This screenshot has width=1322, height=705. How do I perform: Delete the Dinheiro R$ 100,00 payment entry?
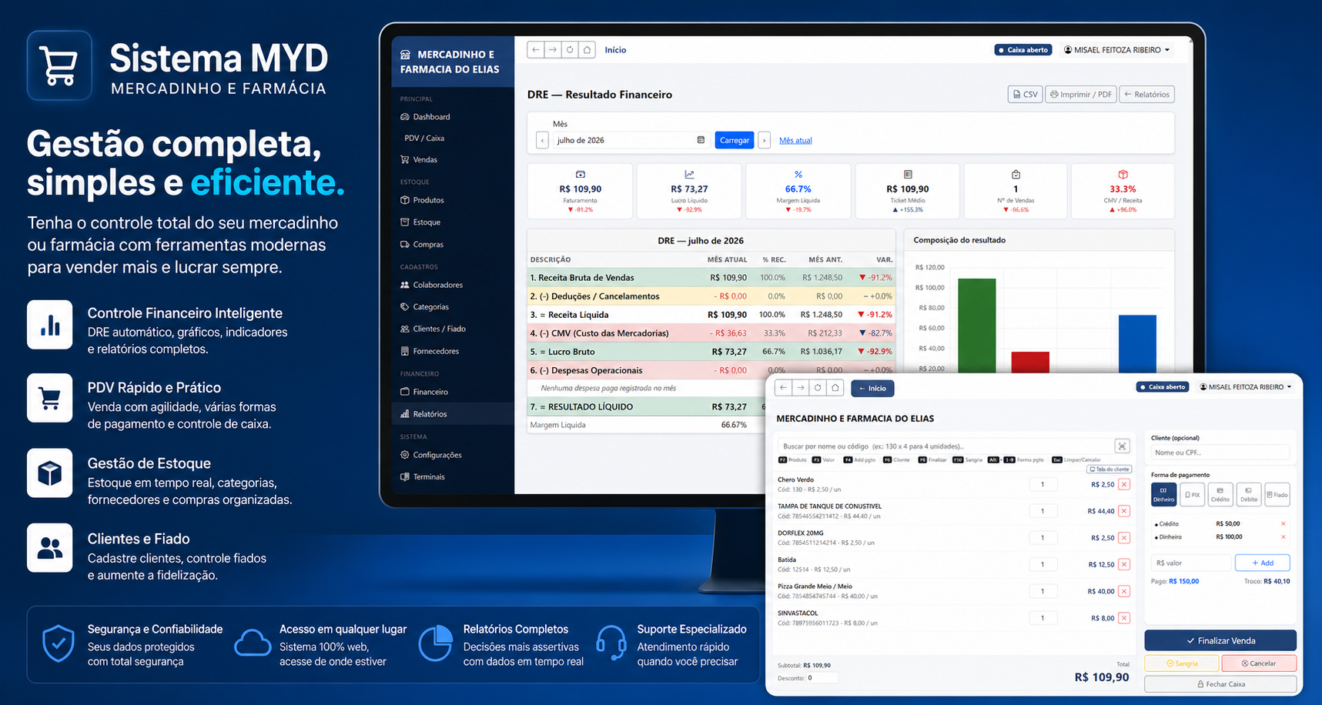point(1284,537)
